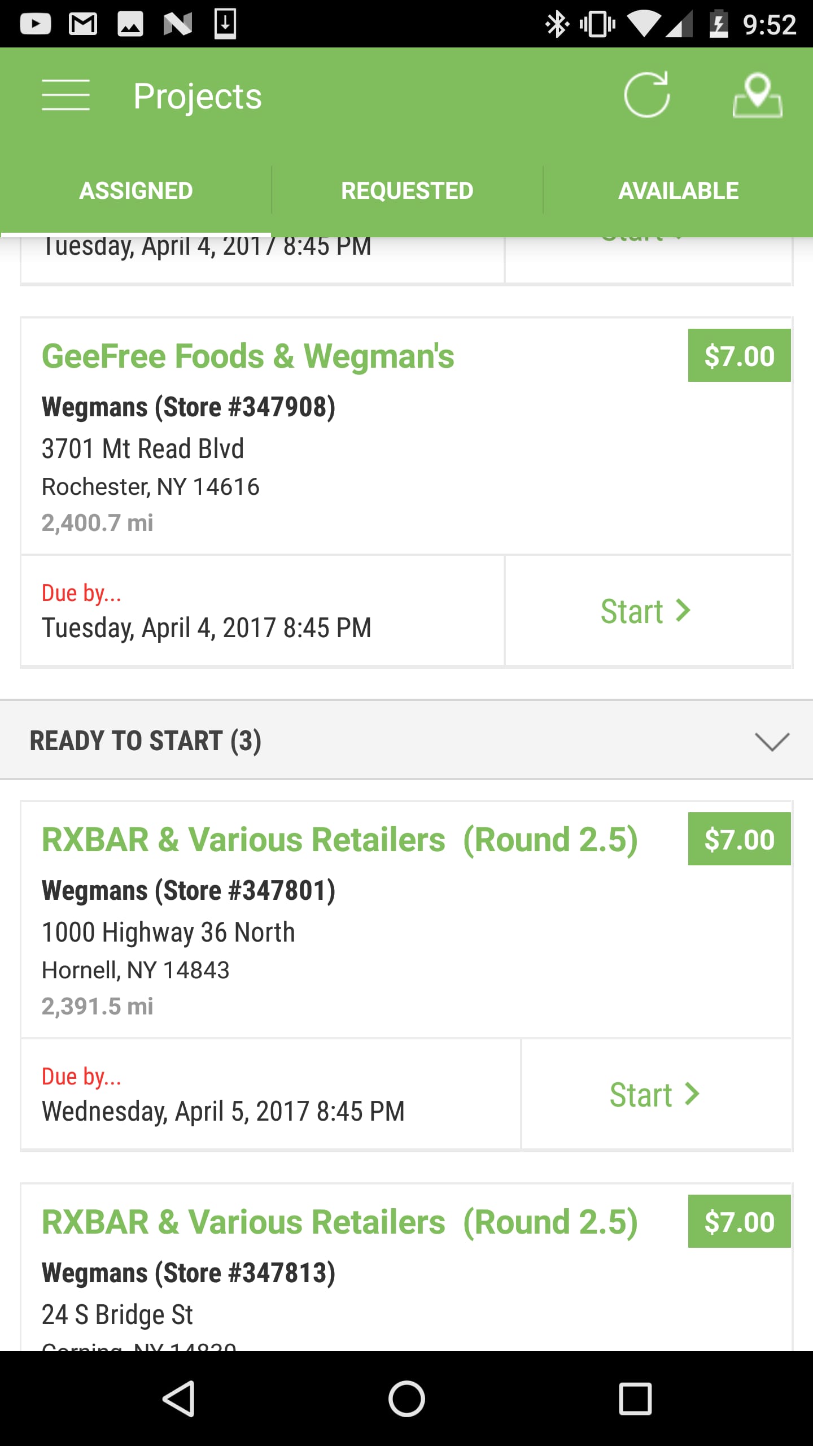Tap the download notification icon
This screenshot has width=813, height=1446.
(225, 24)
